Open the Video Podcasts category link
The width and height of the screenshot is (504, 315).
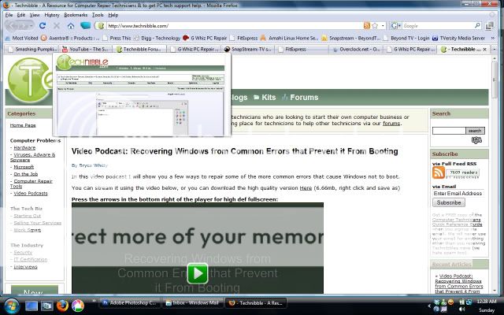tap(31, 194)
